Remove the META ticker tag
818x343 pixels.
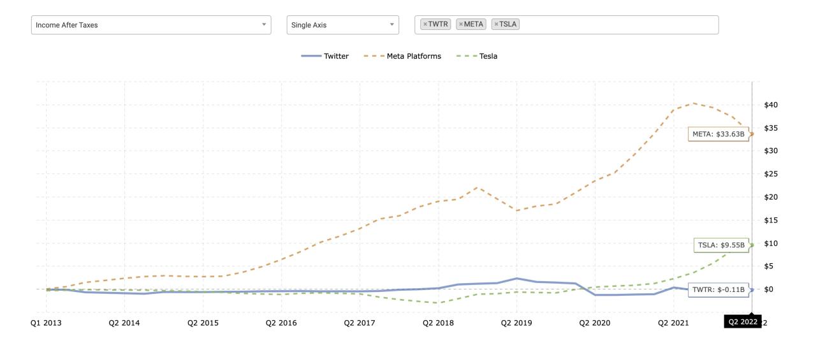point(461,25)
